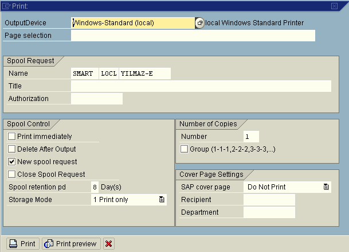The image size is (349, 252).
Task: Enable Print immediately checkbox
Action: (x=11, y=136)
